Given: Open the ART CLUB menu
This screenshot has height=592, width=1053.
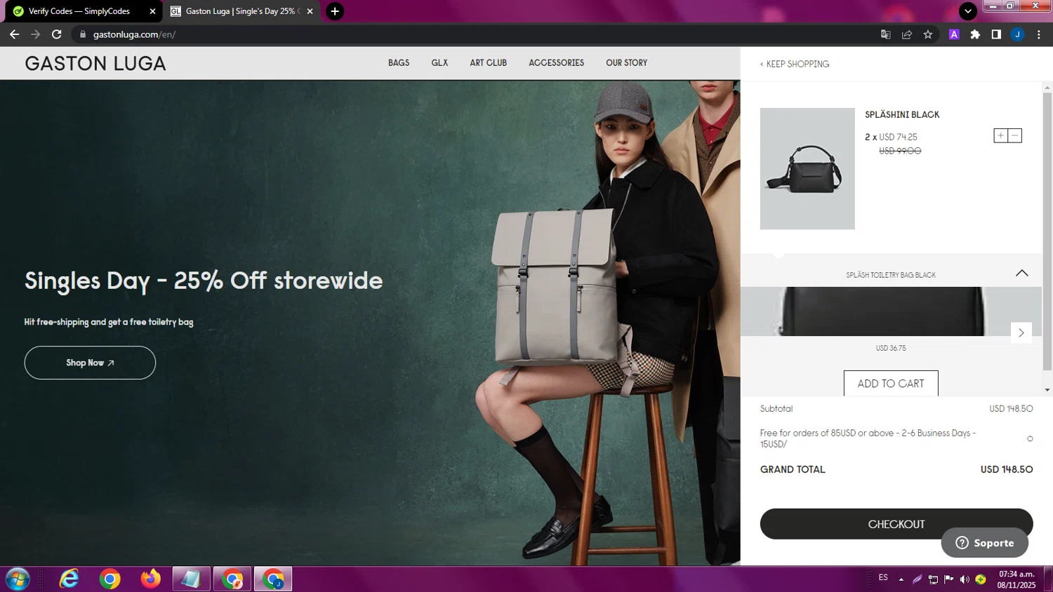Looking at the screenshot, I should (488, 63).
